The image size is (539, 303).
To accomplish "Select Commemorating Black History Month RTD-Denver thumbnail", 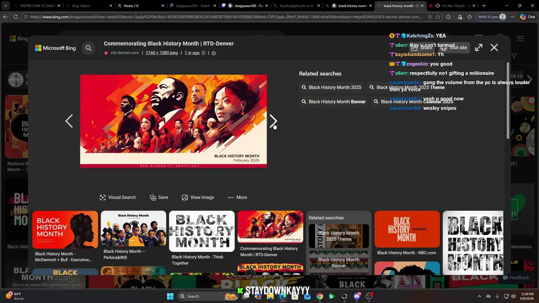I will 270,227.
